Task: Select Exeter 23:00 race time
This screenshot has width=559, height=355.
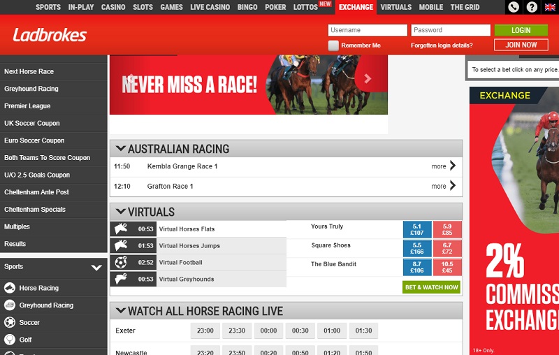Action: (x=205, y=331)
